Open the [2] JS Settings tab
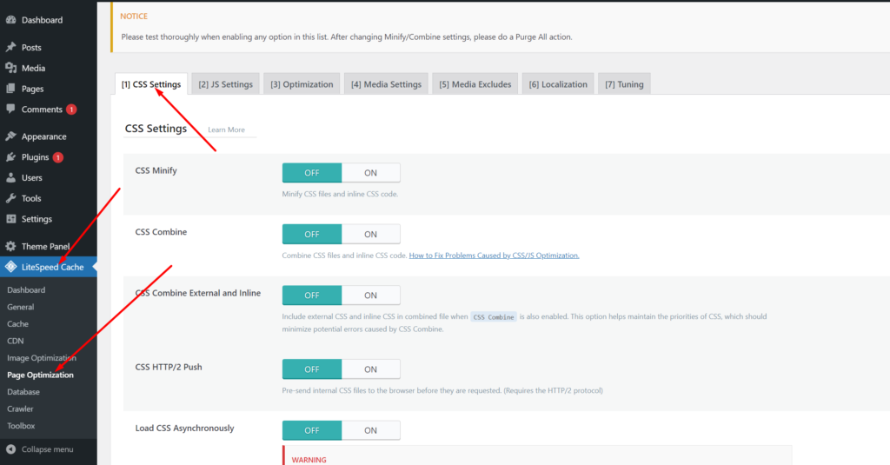Image resolution: width=890 pixels, height=465 pixels. 225,84
